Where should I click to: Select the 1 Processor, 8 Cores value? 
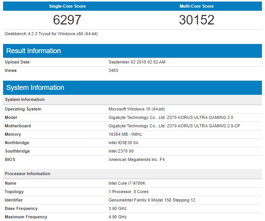tap(128, 192)
